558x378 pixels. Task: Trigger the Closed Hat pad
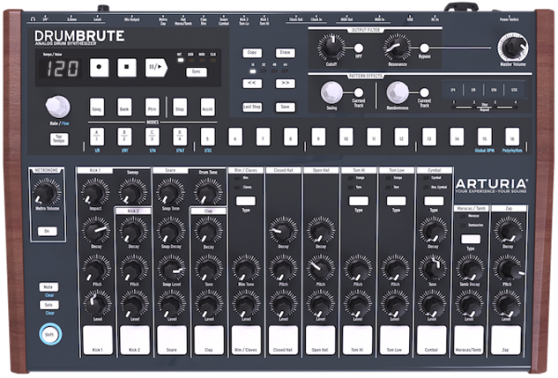tap(283, 340)
